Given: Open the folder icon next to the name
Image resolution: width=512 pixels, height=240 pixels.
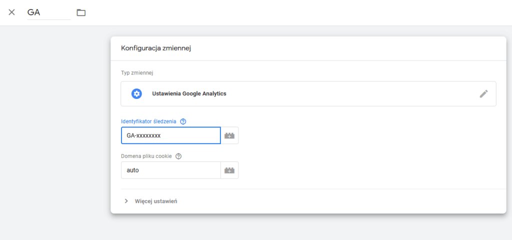Looking at the screenshot, I should pyautogui.click(x=81, y=12).
